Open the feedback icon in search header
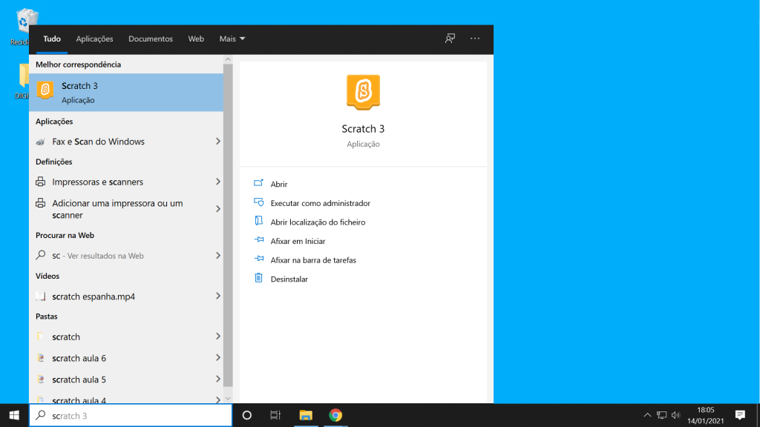 pyautogui.click(x=450, y=39)
